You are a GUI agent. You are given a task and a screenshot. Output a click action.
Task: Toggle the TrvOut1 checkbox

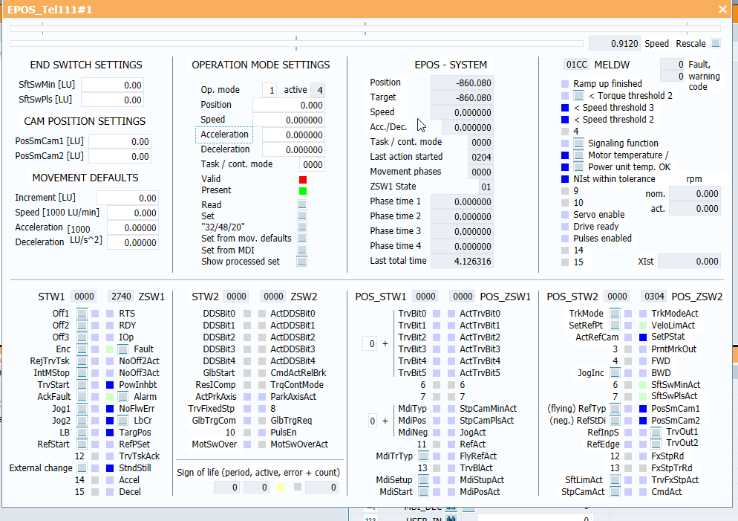(656, 432)
